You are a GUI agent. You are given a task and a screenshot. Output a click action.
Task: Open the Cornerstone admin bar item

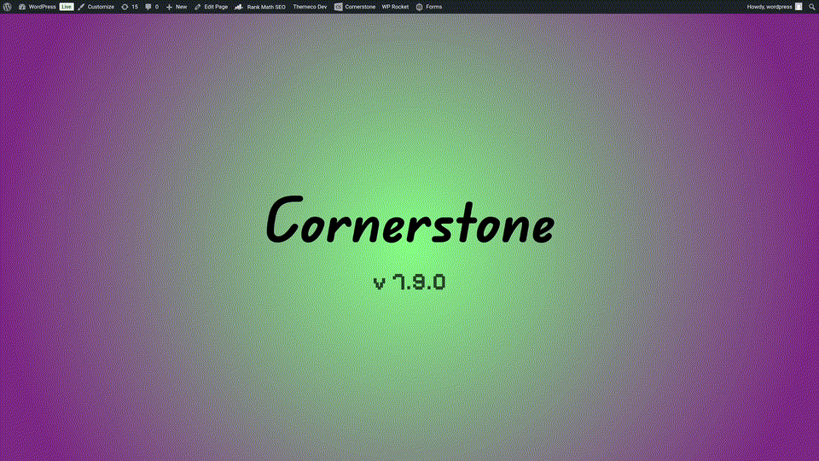tap(355, 7)
